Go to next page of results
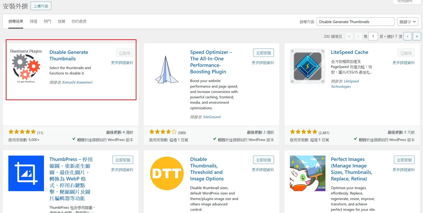 click(x=407, y=36)
